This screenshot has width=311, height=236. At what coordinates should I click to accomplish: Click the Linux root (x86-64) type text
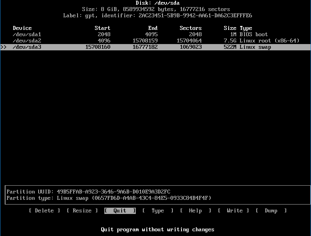(x=269, y=41)
